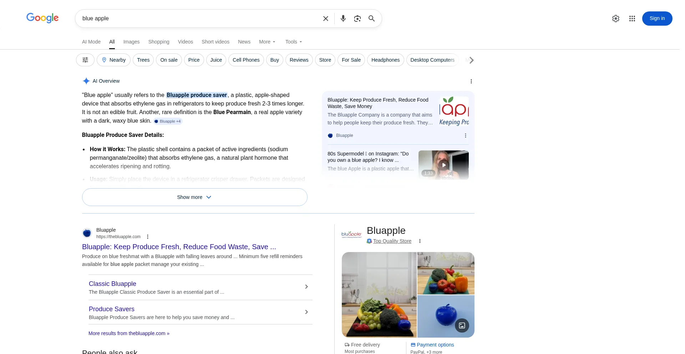Open the Bluapple +4 sources chip
Image resolution: width=685 pixels, height=354 pixels.
pos(168,121)
